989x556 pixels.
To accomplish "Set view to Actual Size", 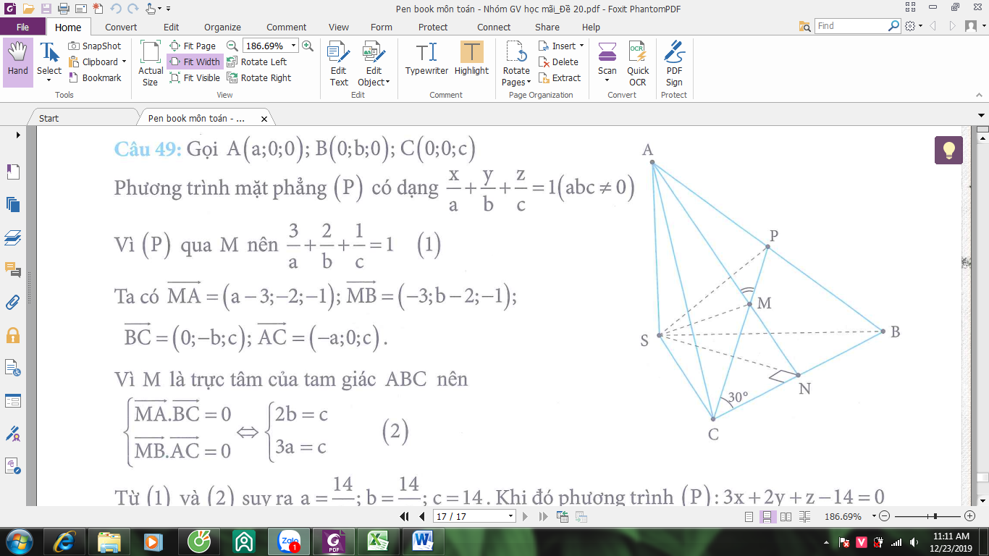I will click(x=150, y=64).
